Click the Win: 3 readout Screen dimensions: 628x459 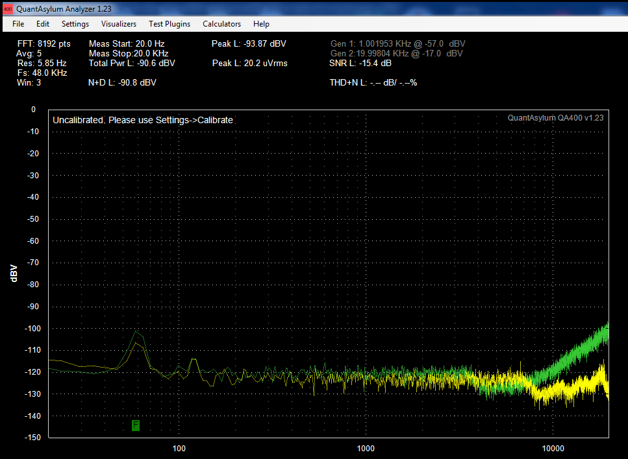pyautogui.click(x=29, y=83)
